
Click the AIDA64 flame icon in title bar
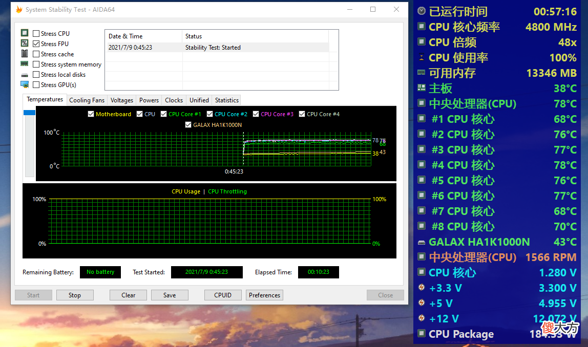pos(19,9)
